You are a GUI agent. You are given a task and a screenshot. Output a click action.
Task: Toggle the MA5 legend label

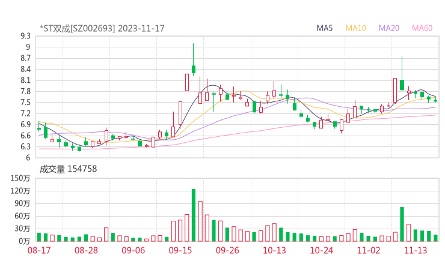(x=325, y=28)
